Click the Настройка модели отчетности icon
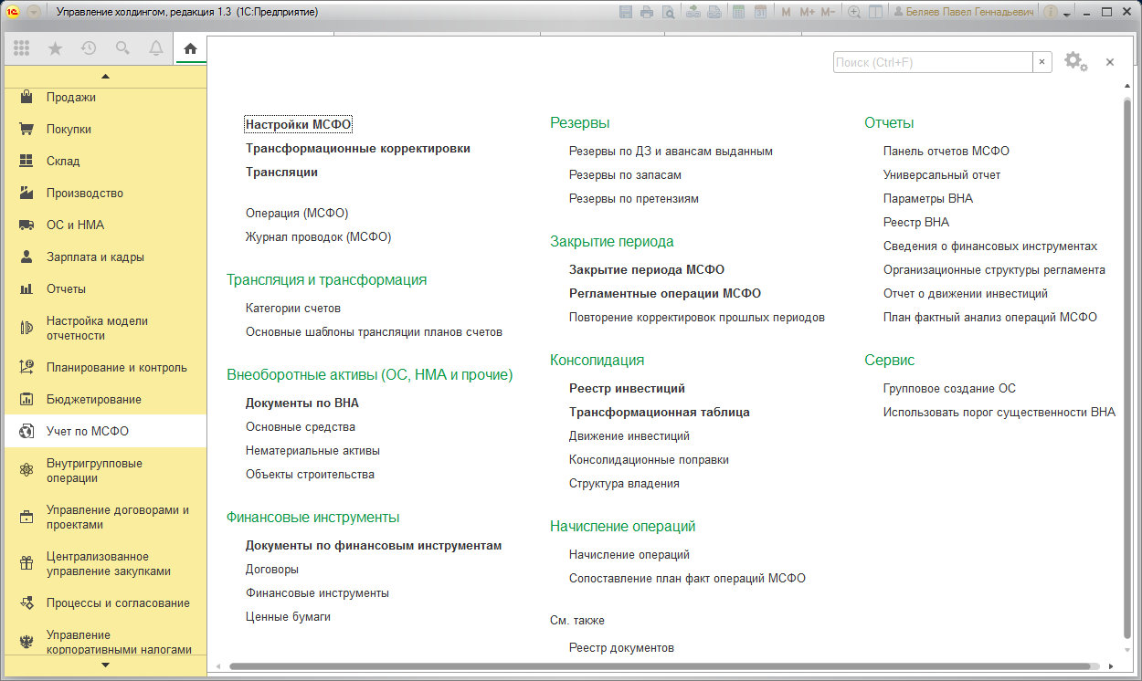Viewport: 1142px width, 681px height. 26,329
